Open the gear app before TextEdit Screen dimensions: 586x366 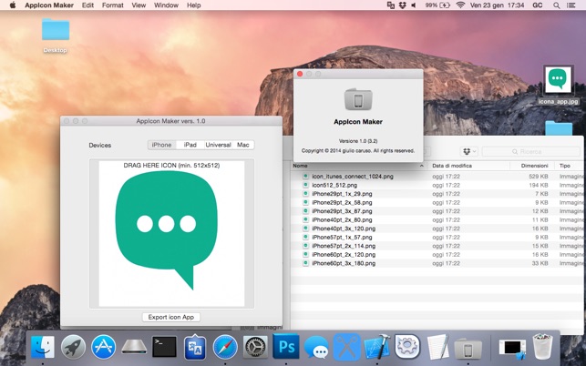coord(407,347)
